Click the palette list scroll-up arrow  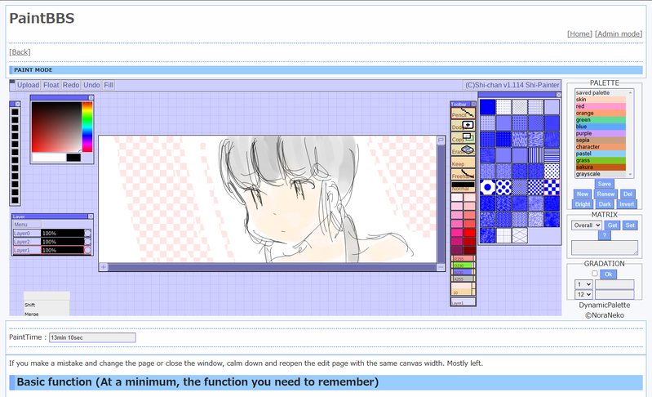[x=631, y=92]
